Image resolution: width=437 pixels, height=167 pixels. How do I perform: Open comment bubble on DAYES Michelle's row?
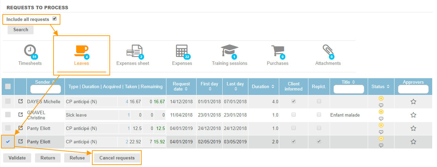381,105
